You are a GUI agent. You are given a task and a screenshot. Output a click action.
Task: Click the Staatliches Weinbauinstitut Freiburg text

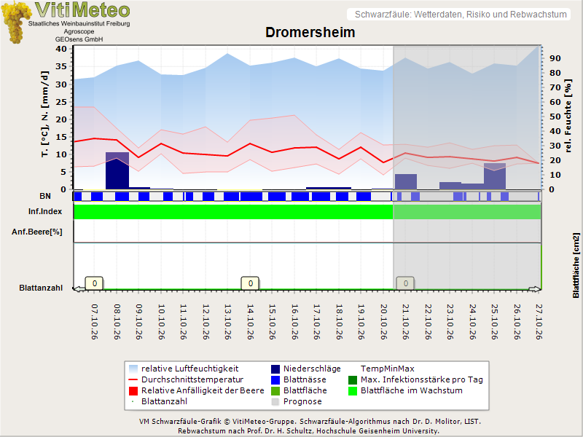[x=79, y=23]
